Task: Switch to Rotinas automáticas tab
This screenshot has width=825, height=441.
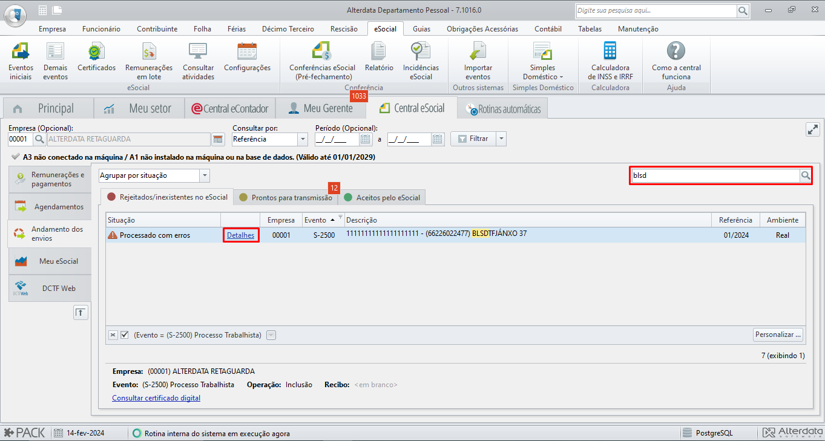Action: tap(503, 109)
